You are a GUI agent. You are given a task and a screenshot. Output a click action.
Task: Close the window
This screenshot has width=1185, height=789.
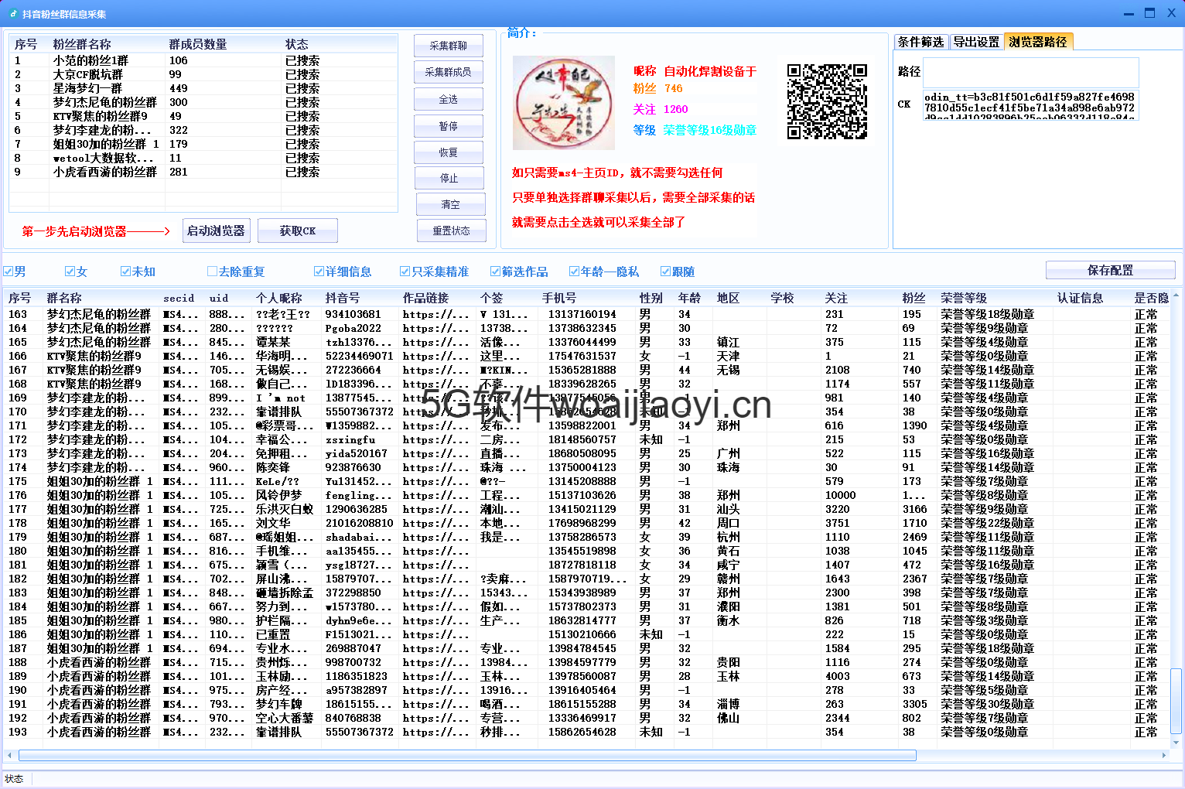click(1172, 13)
